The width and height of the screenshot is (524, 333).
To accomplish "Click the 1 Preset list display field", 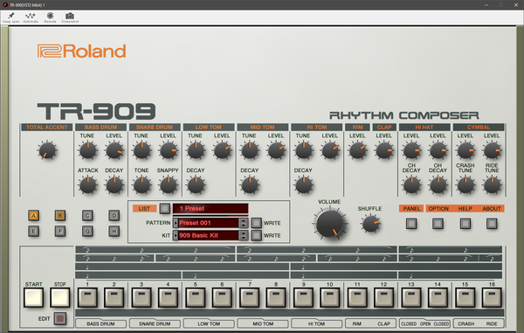I will [210, 209].
